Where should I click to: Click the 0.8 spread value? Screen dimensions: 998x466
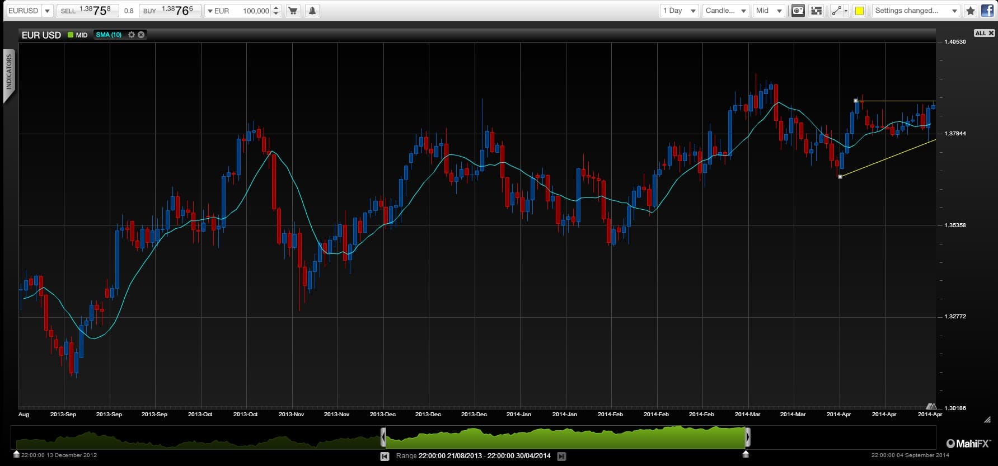pos(129,11)
